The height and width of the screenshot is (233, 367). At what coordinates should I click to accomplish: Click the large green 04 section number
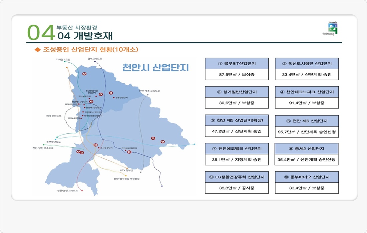pyautogui.click(x=41, y=32)
